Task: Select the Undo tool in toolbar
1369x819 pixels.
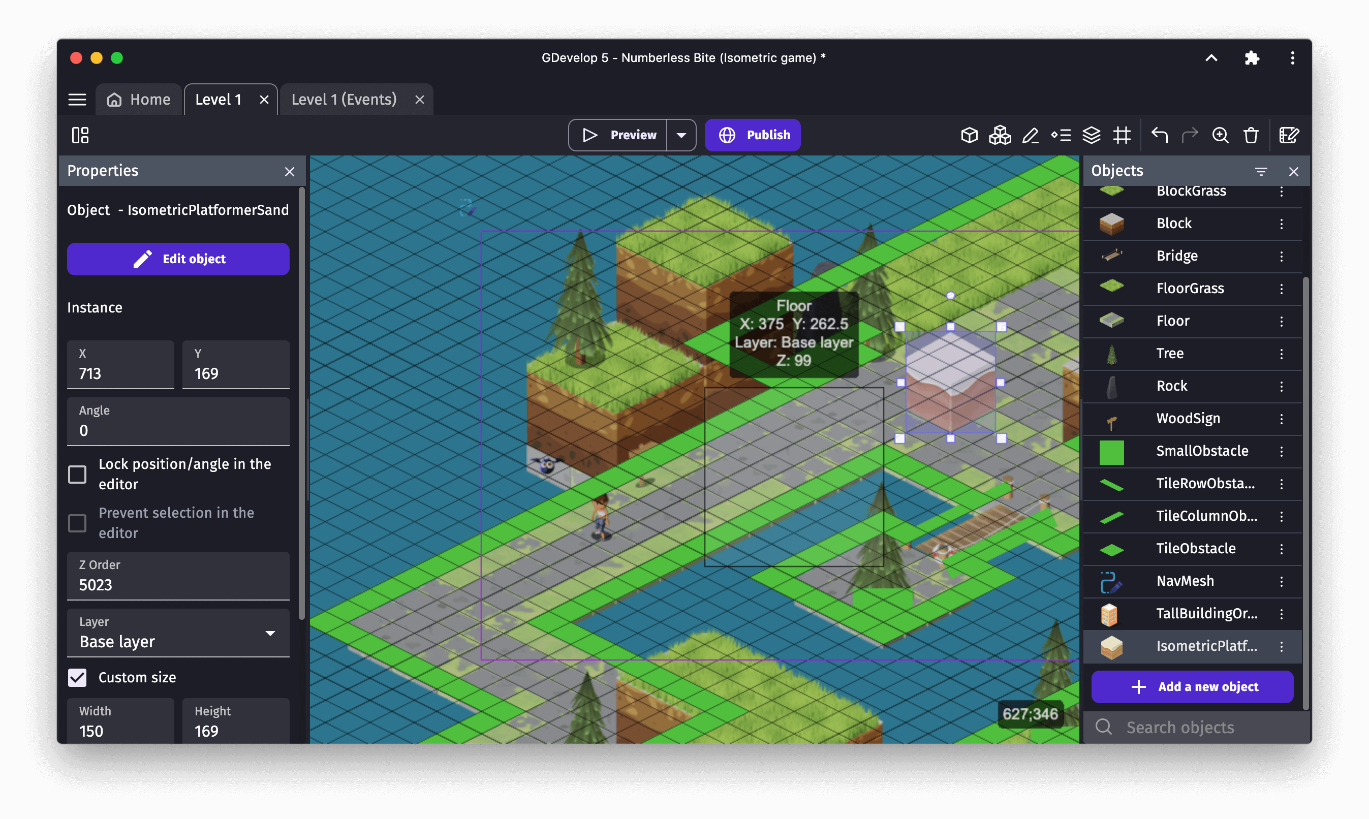Action: click(1159, 135)
